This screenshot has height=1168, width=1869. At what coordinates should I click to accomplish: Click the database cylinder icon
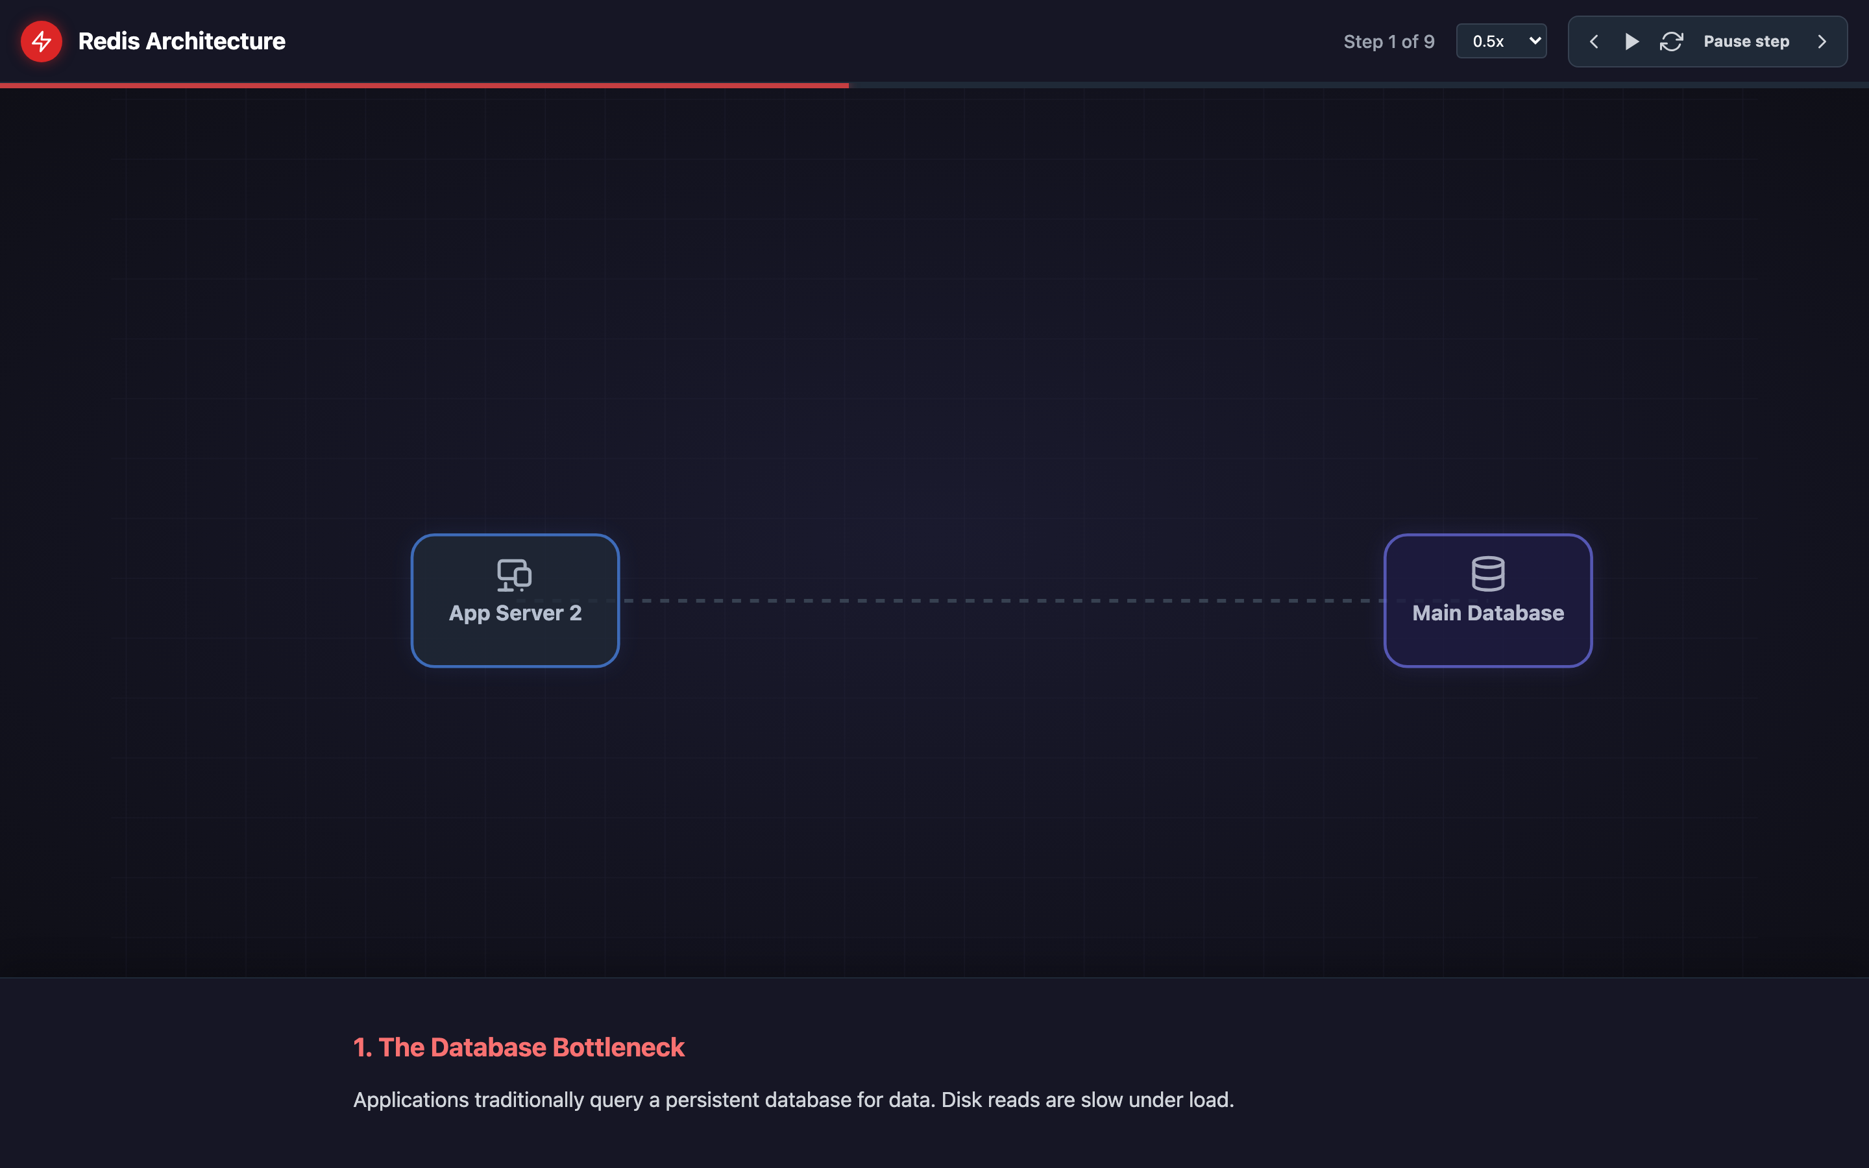point(1487,574)
